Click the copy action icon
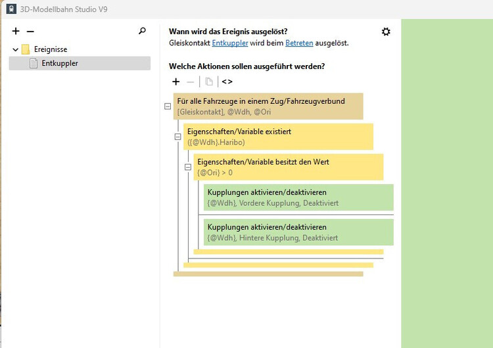Viewport: 493px width, 348px height. tap(209, 82)
